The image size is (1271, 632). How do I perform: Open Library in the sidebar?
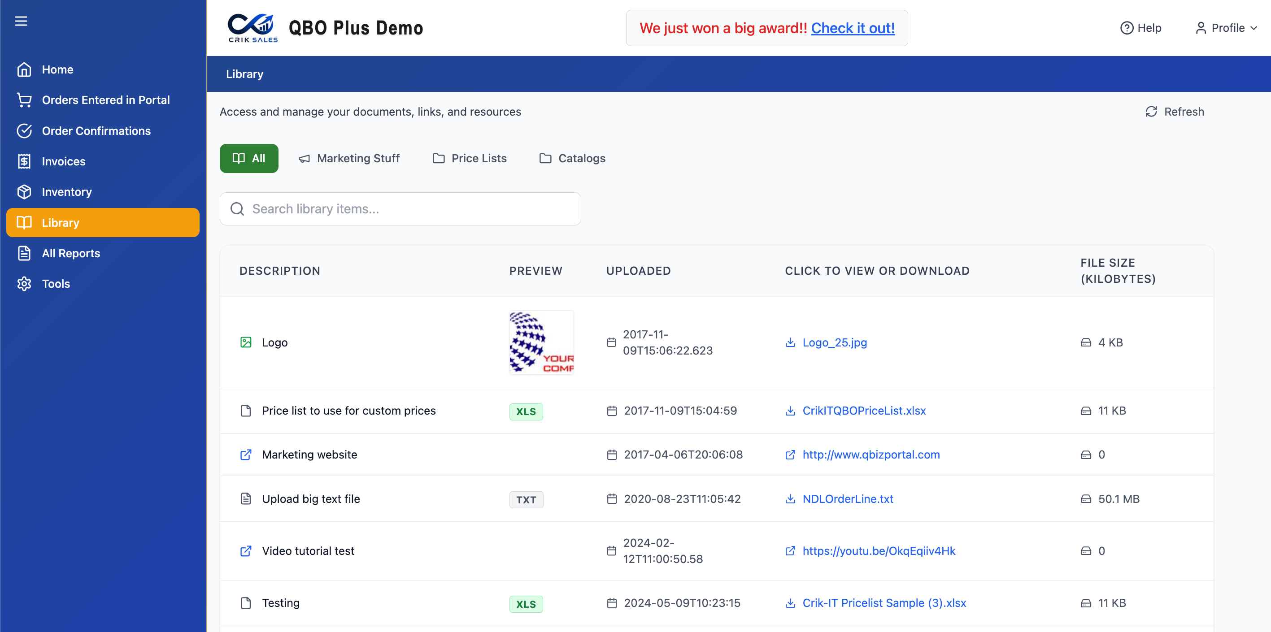click(103, 222)
